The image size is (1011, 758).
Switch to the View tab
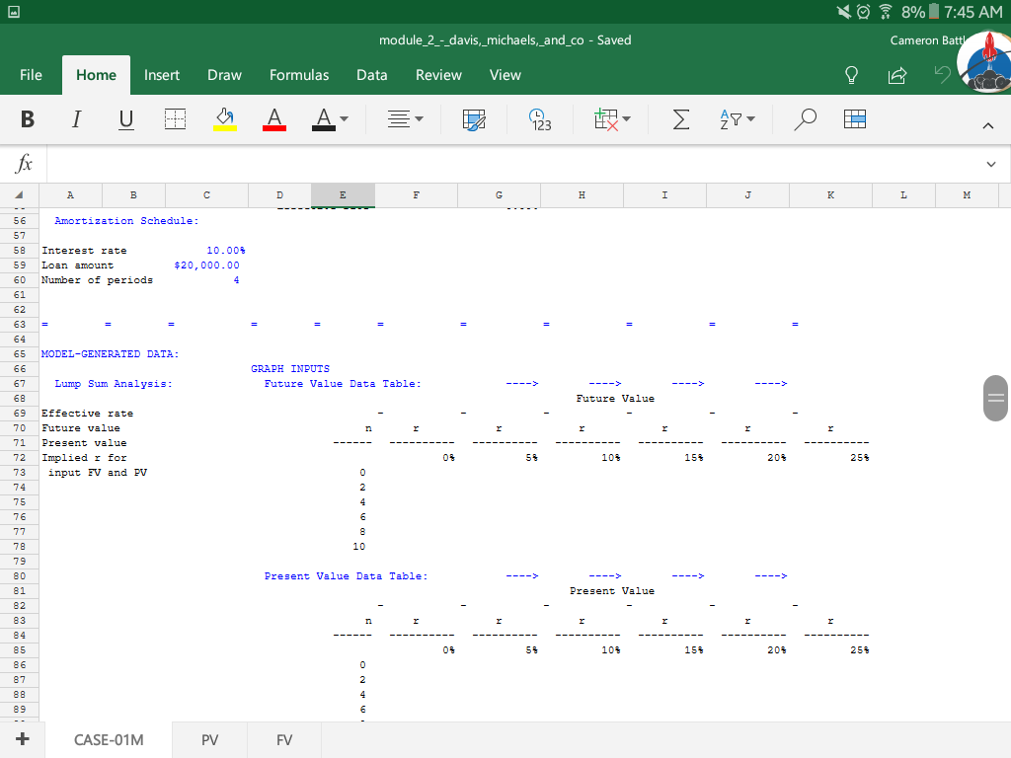tap(505, 75)
